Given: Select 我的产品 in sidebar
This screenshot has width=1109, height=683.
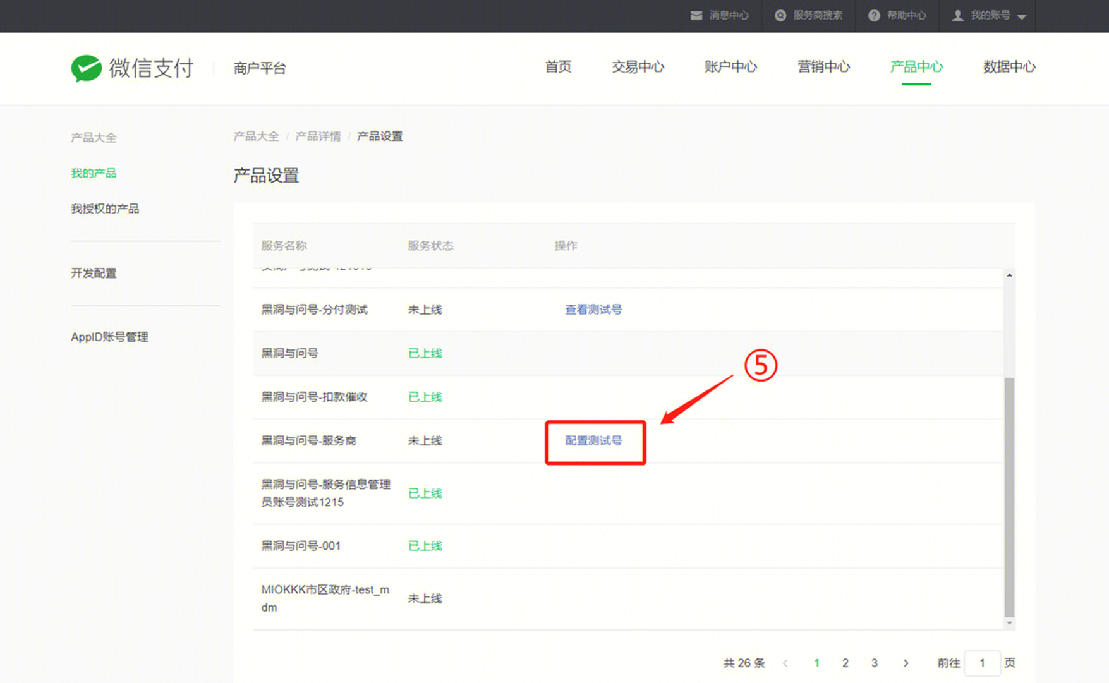Looking at the screenshot, I should (x=94, y=173).
